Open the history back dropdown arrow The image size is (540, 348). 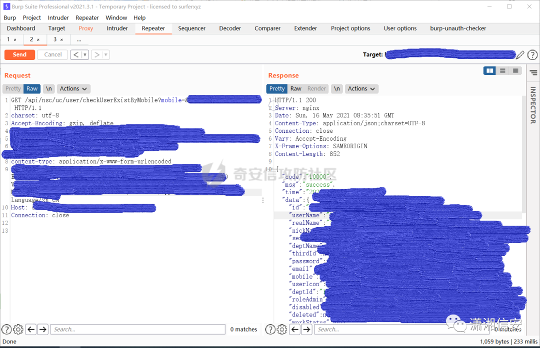[x=84, y=55]
